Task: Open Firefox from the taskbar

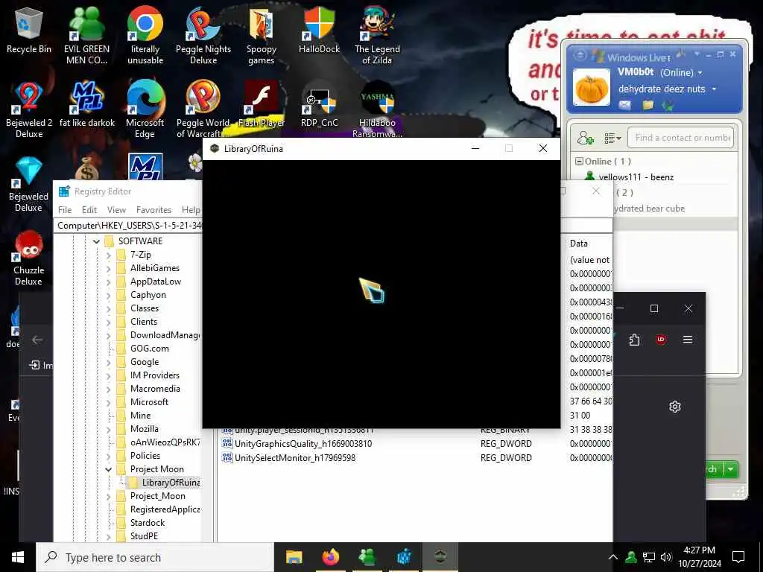Action: click(x=330, y=557)
